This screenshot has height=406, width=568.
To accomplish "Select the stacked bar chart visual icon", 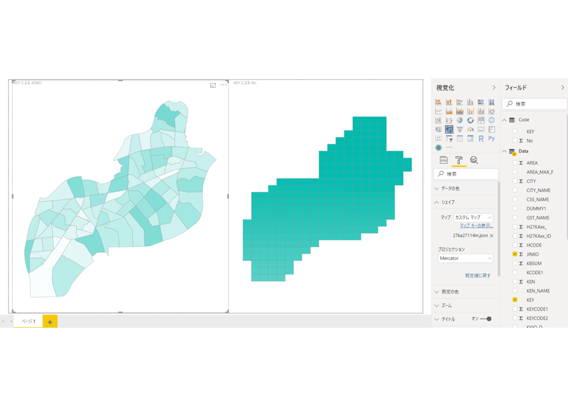I will click(x=438, y=102).
